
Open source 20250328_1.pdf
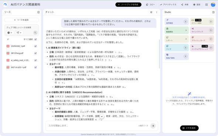(18, 46)
